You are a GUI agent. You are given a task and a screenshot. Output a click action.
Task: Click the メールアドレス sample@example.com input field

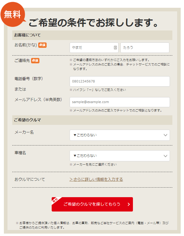click(x=119, y=102)
